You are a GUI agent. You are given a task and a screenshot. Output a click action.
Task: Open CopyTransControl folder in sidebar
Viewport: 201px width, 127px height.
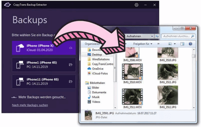point(100,64)
